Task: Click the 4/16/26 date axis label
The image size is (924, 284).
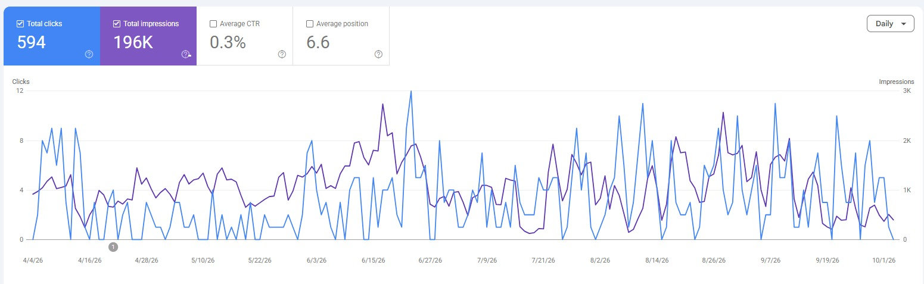Action: click(89, 260)
